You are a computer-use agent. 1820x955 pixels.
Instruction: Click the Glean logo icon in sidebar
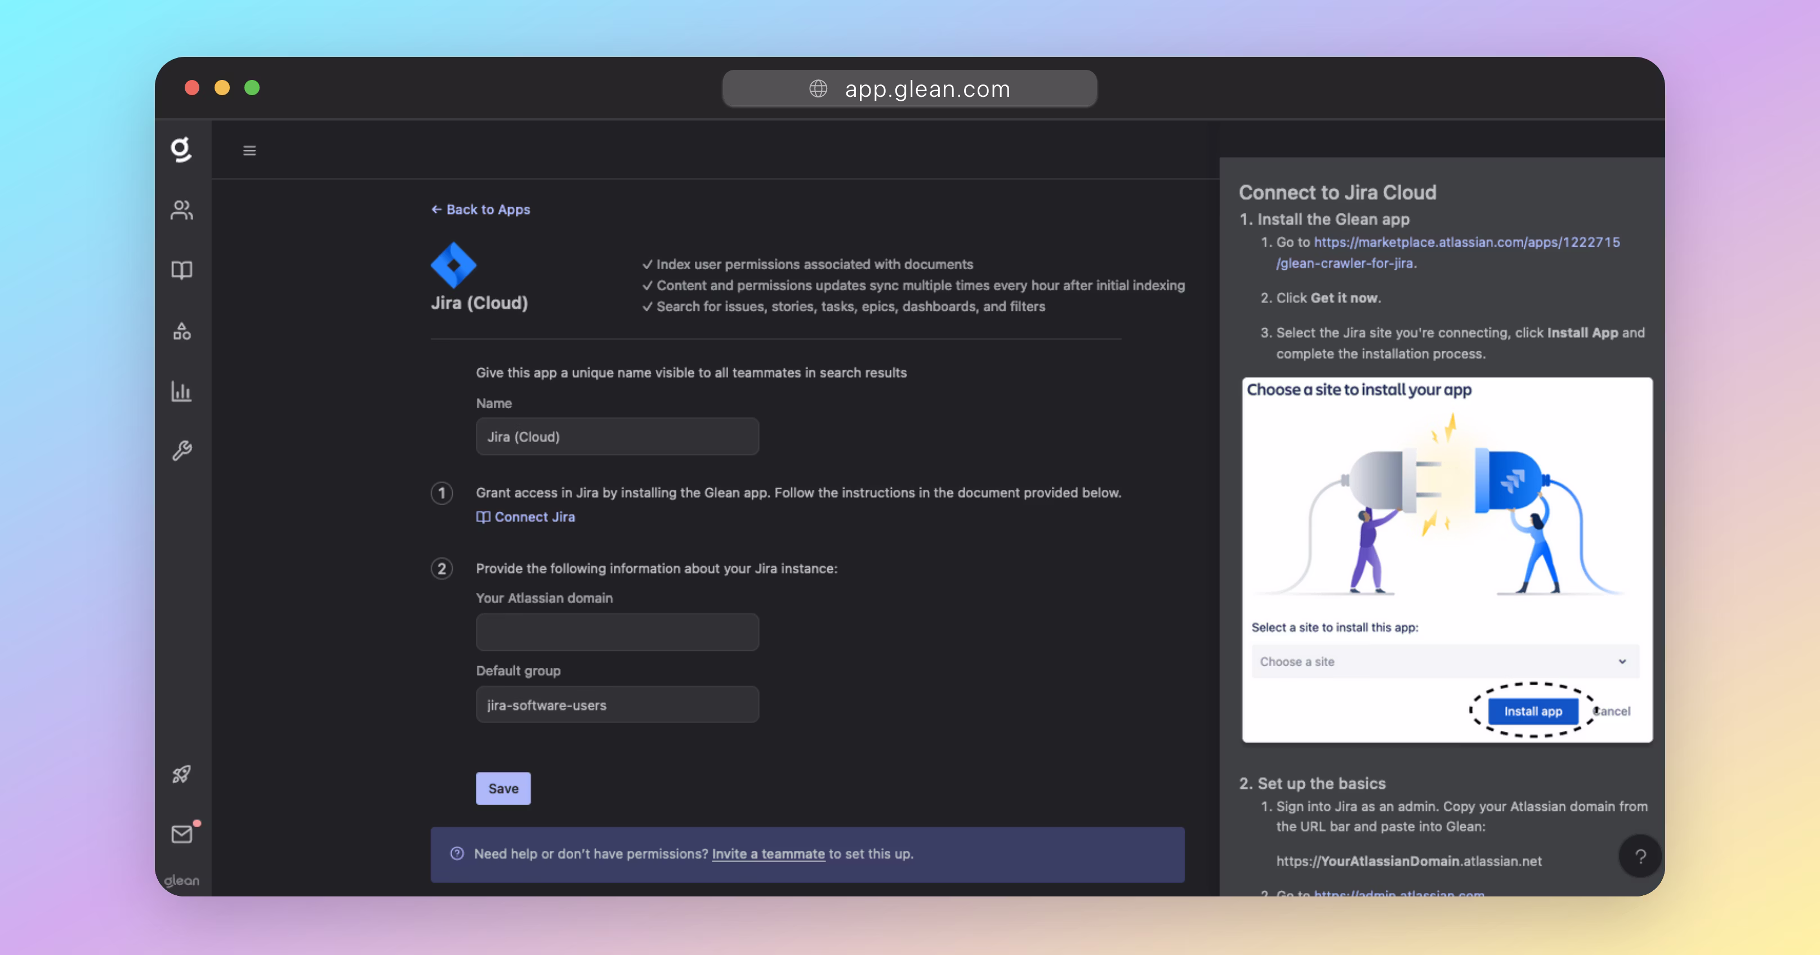coord(181,149)
